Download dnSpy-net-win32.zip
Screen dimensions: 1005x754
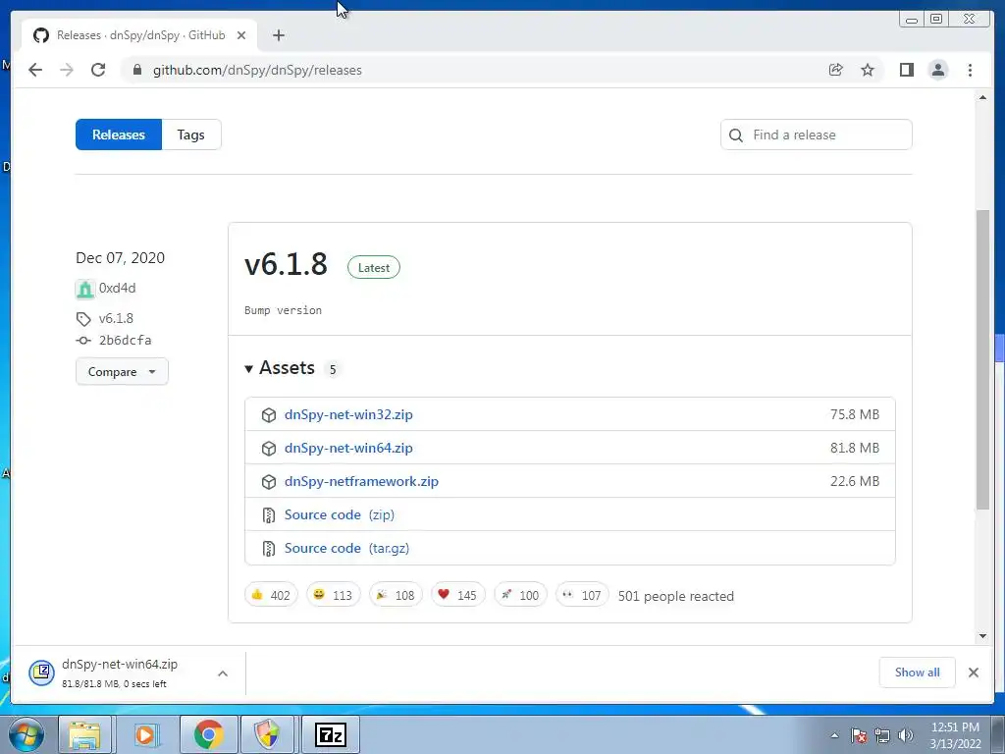348,415
